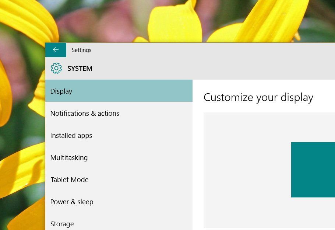Click the System gear icon
Viewport: 335px width, 230px height.
pos(56,68)
